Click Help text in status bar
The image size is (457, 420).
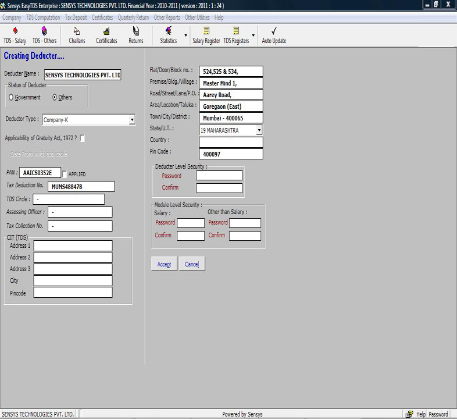[x=420, y=414]
